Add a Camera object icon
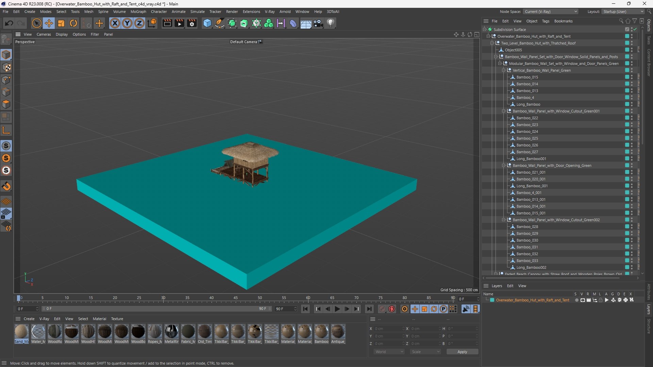The width and height of the screenshot is (653, 367). [318, 23]
